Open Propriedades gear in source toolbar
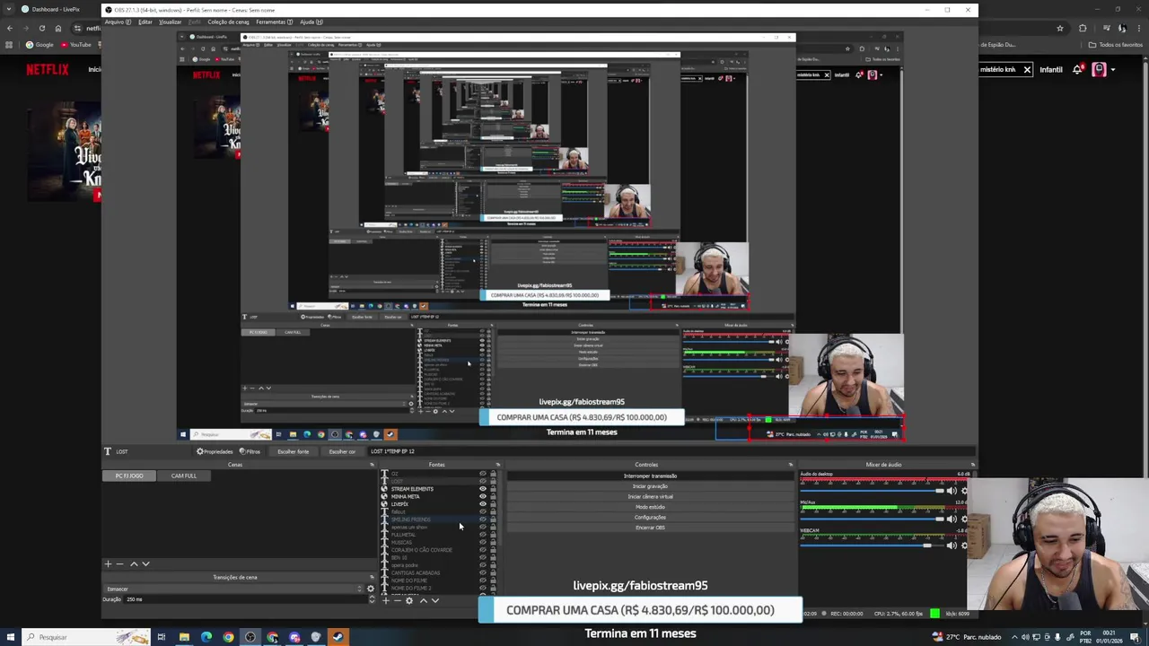 click(215, 451)
